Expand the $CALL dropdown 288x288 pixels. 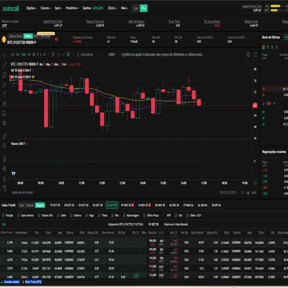112,8
